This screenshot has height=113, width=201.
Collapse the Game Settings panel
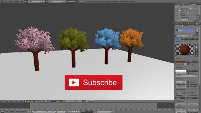point(176,89)
